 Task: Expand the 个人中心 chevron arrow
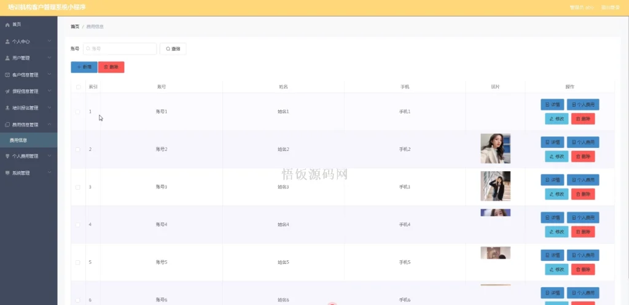click(50, 42)
